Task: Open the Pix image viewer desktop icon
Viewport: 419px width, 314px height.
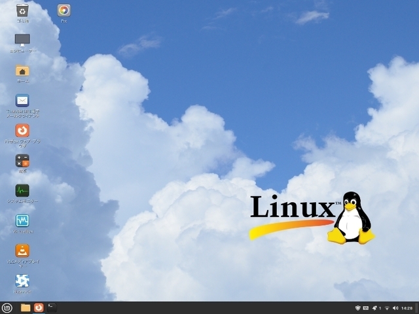Action: 64,10
